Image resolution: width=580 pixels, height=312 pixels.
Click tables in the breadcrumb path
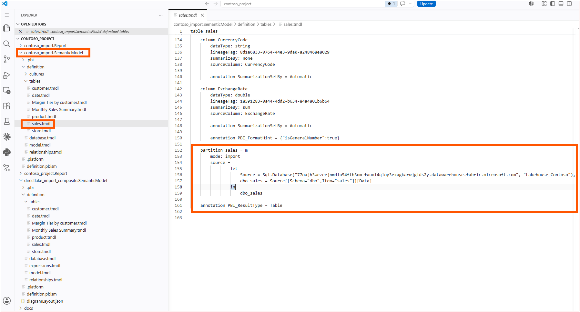click(266, 24)
